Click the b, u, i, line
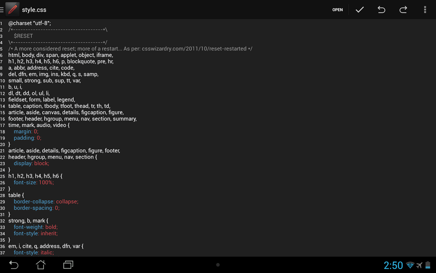 coord(15,87)
